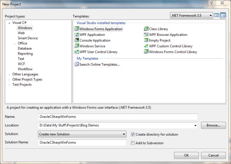Select the Web project type

(21, 33)
